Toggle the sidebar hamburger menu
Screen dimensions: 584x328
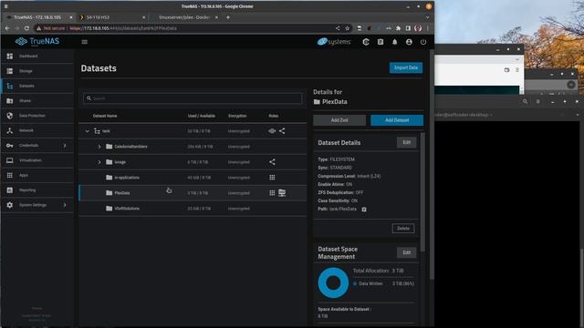pyautogui.click(x=85, y=42)
